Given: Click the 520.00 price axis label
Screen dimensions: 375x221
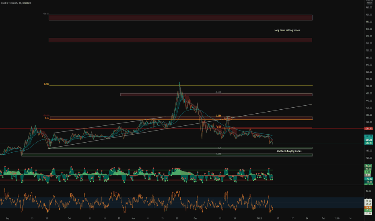Looking at the screenshot, I should tap(369, 86).
